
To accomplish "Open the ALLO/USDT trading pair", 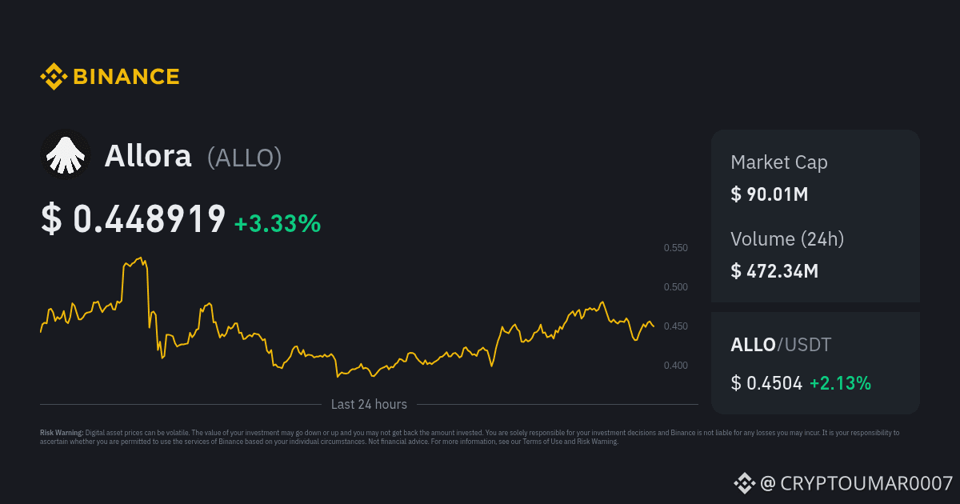I will [781, 345].
